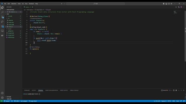Click the code minimap preview
The image size is (186, 104).
(177, 12)
